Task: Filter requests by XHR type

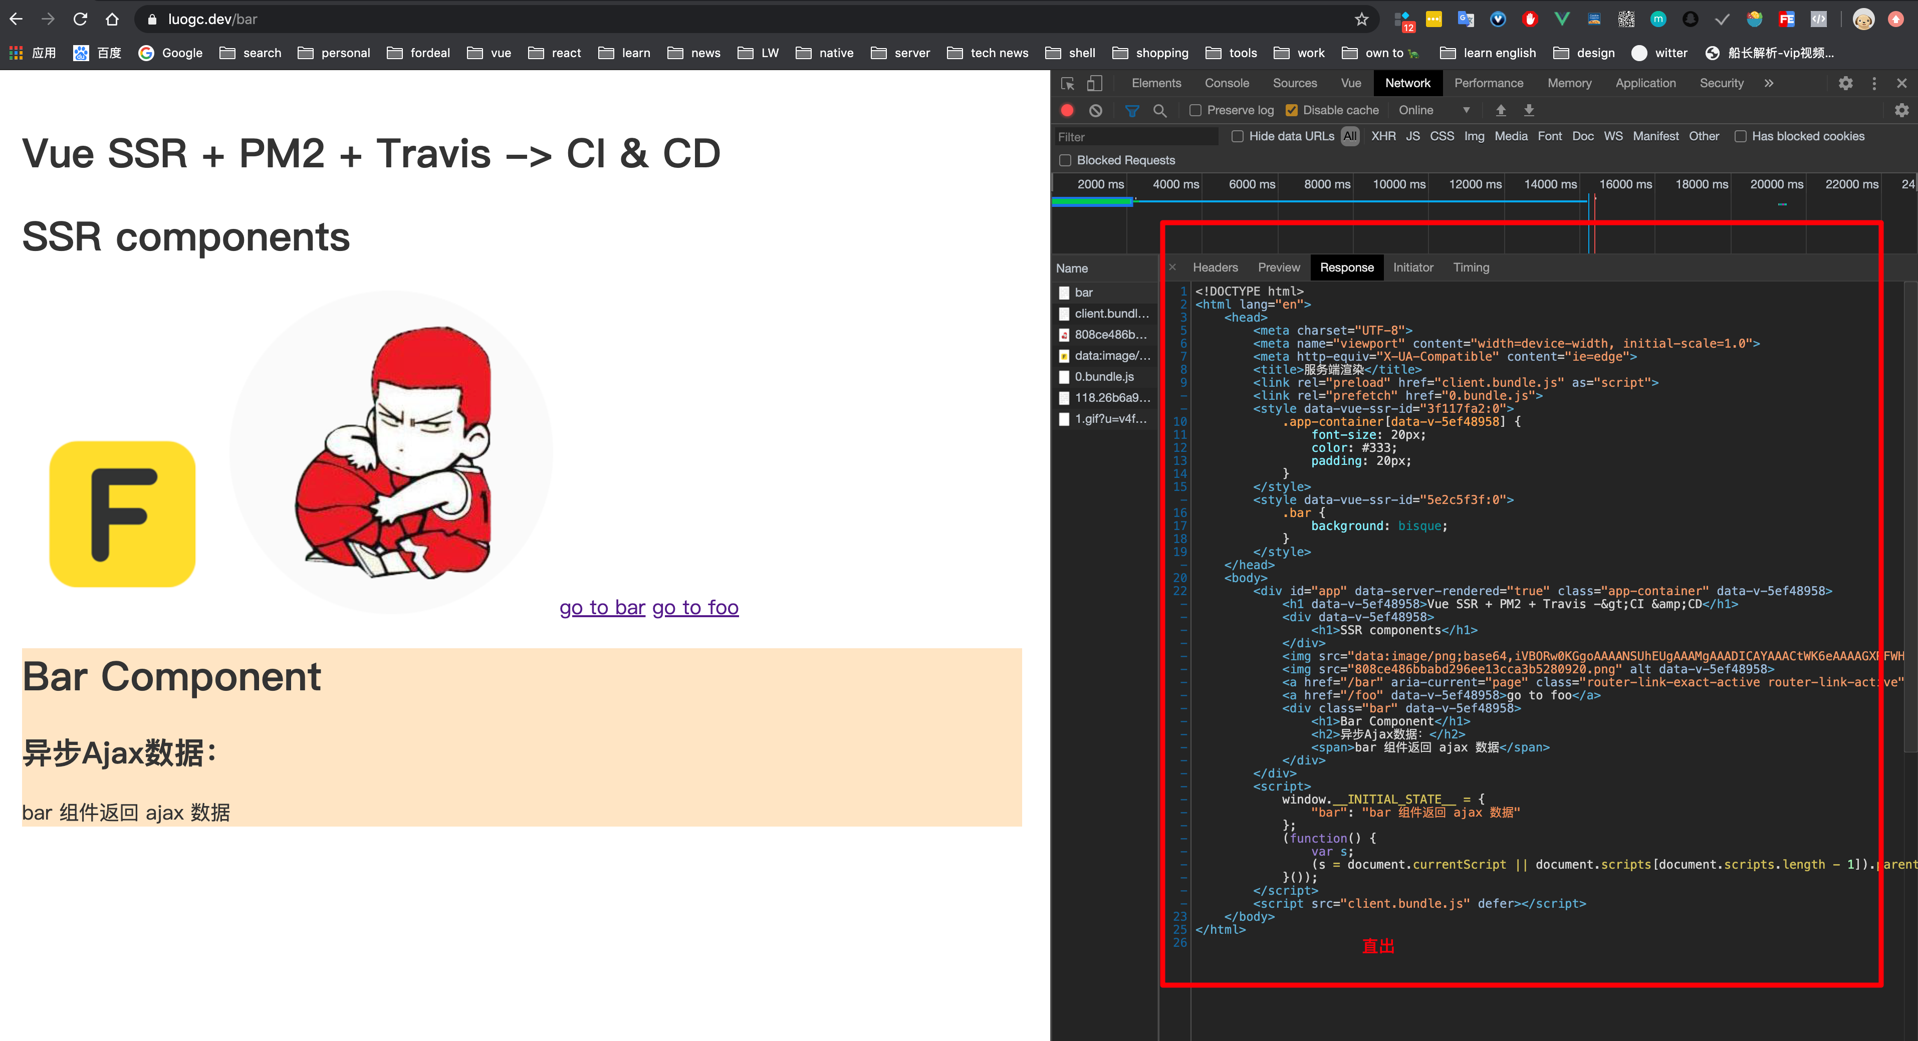Action: 1383,136
